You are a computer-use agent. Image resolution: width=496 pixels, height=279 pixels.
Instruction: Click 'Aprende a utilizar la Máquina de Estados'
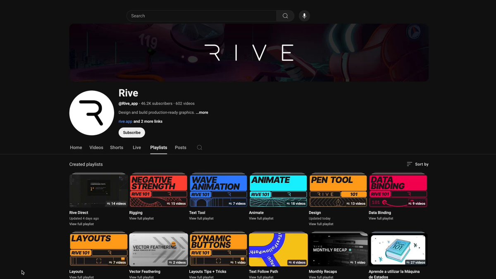pyautogui.click(x=394, y=274)
